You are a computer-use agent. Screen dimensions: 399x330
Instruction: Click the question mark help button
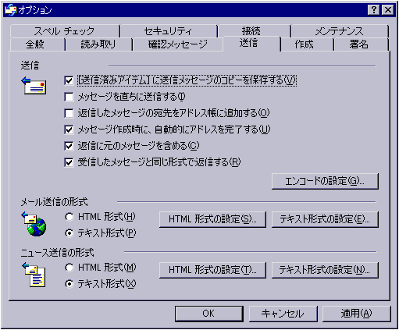point(374,10)
